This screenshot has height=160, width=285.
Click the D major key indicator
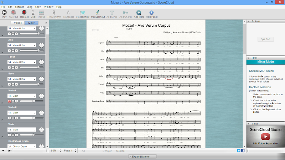point(107,151)
